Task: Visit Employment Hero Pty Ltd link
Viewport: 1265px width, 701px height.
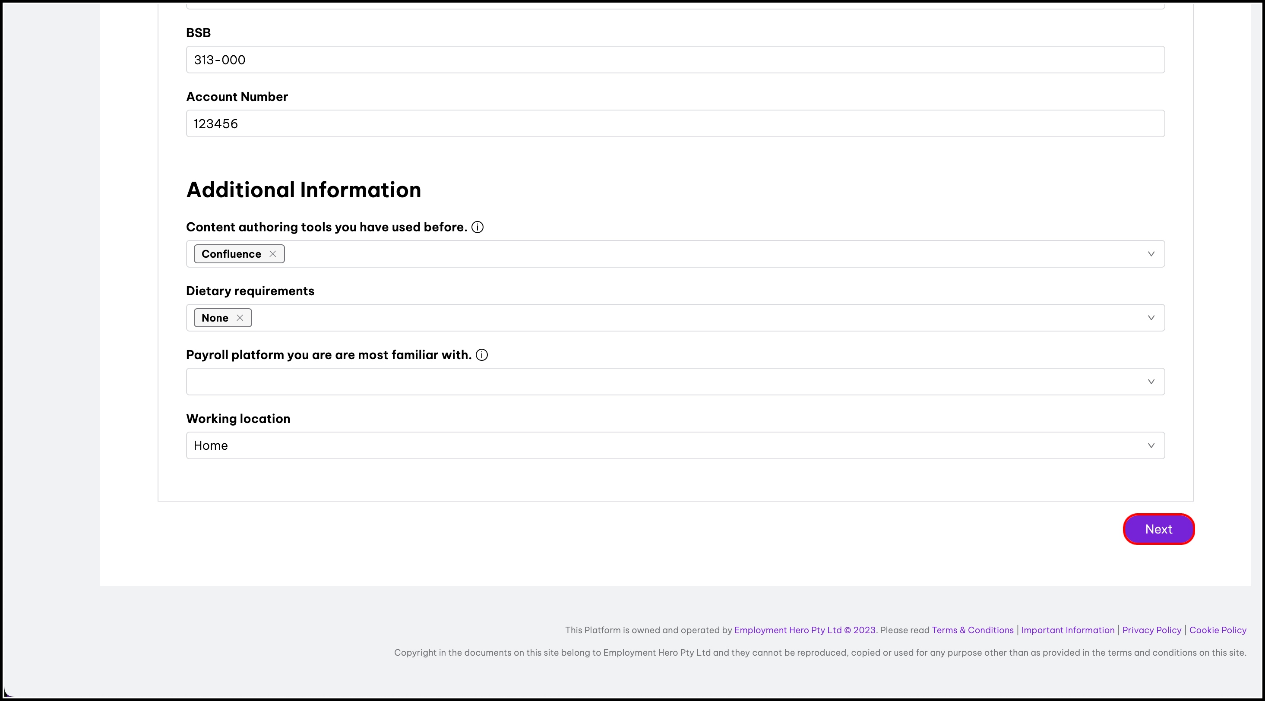Action: tap(787, 630)
